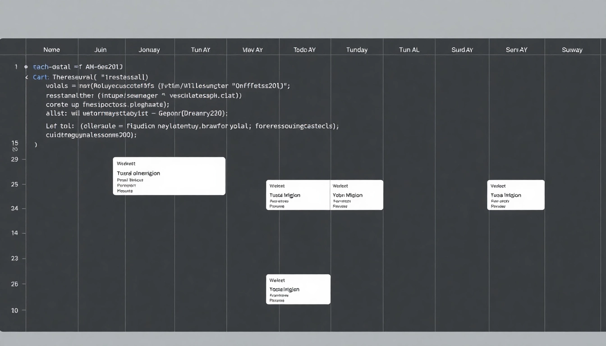Viewport: 606px width, 346px height.
Task: Click the code line starting "cuidtmaguynalessonms"
Action: pyautogui.click(x=92, y=135)
